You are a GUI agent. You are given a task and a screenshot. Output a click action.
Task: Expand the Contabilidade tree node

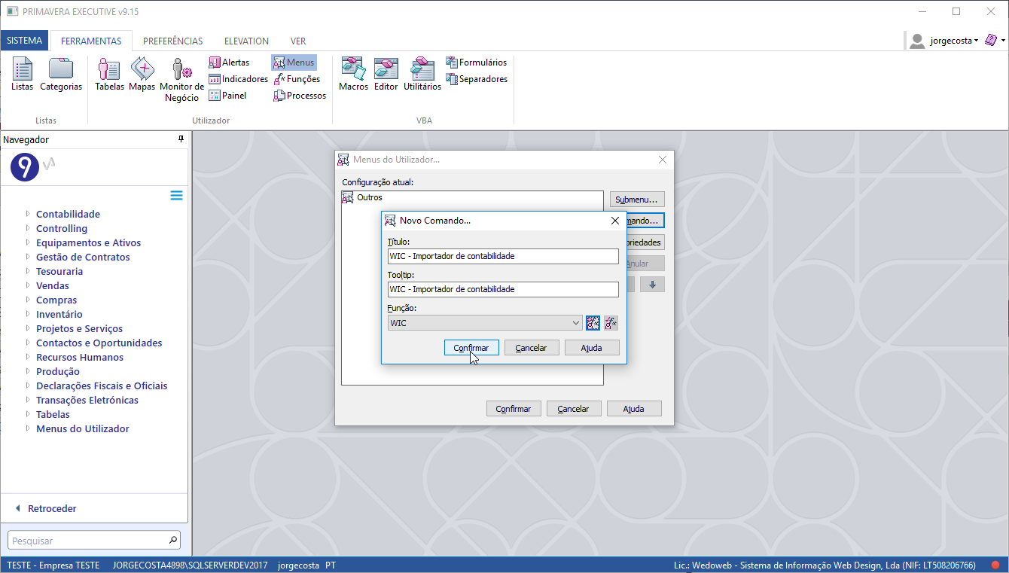click(28, 215)
